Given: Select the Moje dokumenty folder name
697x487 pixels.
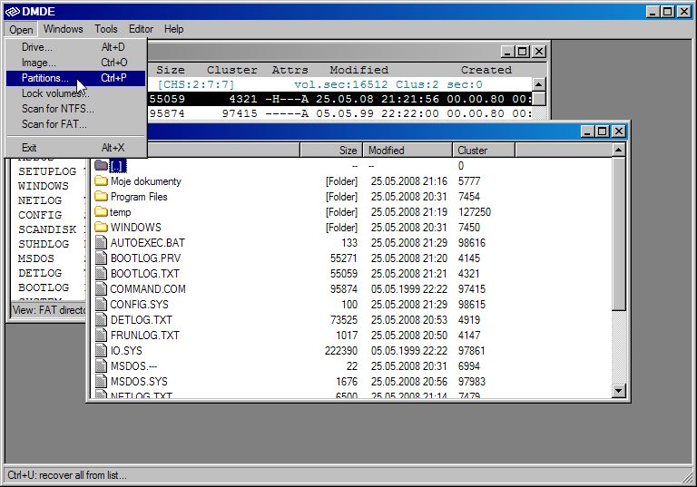Looking at the screenshot, I should click(x=146, y=181).
